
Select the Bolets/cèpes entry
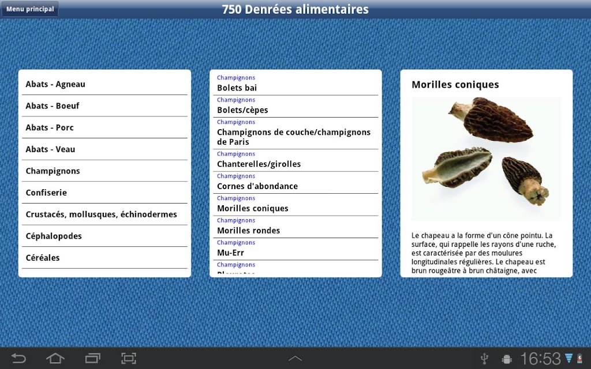(x=295, y=107)
